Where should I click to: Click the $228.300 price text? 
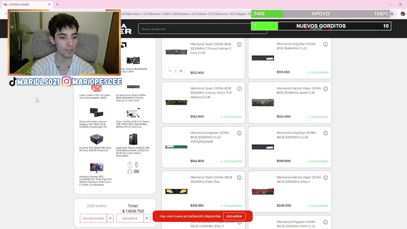[284, 205]
